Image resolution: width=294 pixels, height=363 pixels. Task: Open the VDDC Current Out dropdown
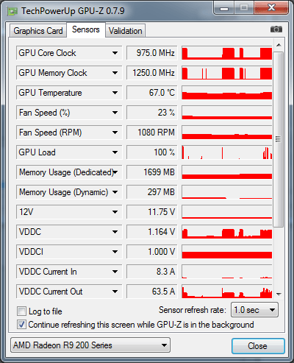[x=115, y=292]
